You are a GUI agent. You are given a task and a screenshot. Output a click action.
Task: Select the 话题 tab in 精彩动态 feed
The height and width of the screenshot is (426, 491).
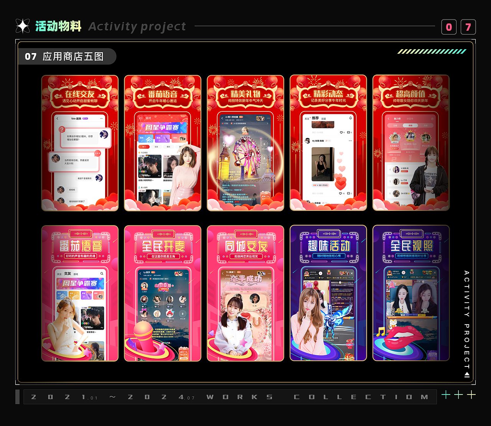click(323, 119)
